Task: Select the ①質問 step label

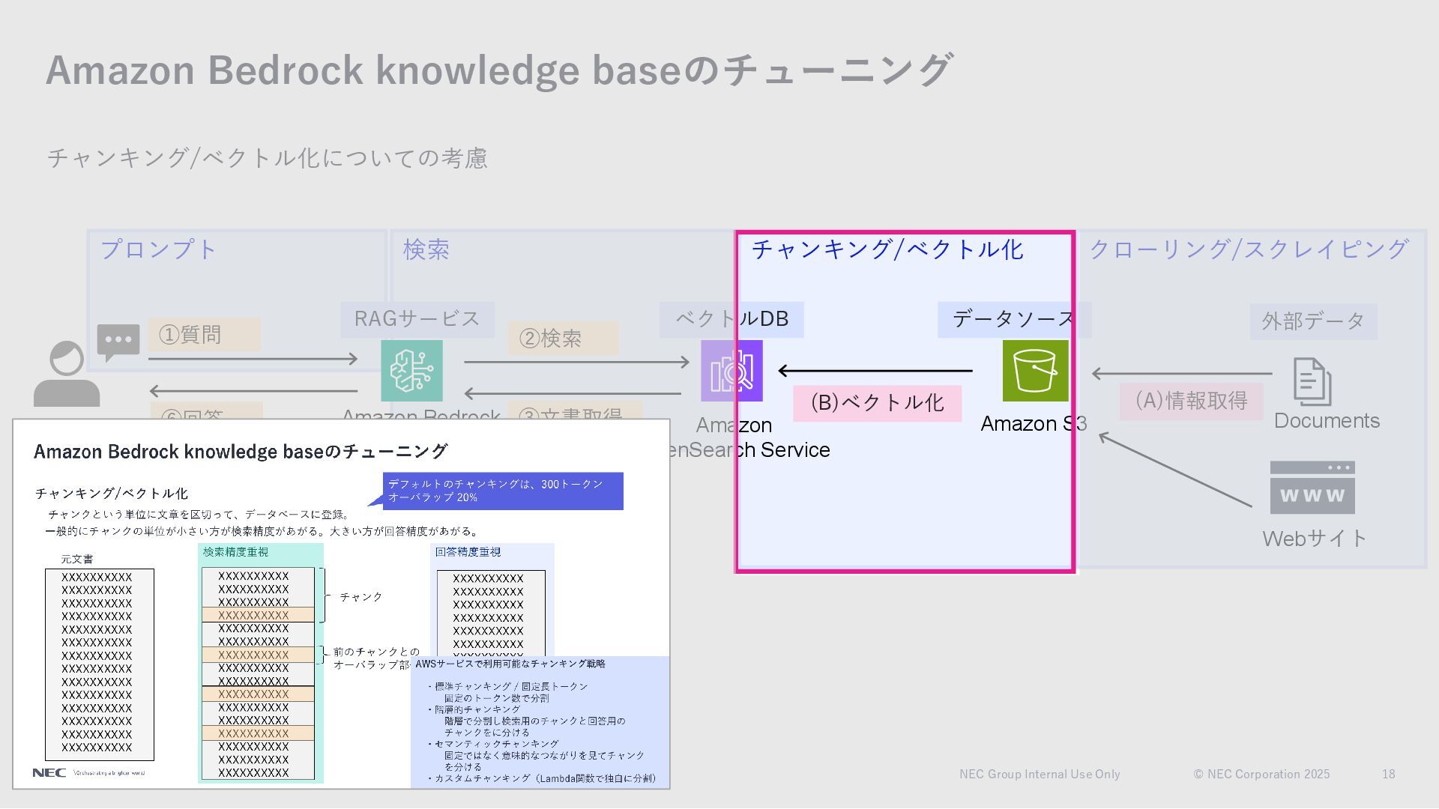Action: coord(204,335)
